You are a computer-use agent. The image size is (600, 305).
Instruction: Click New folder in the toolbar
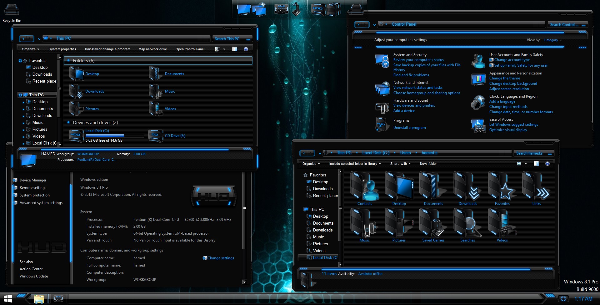point(428,164)
